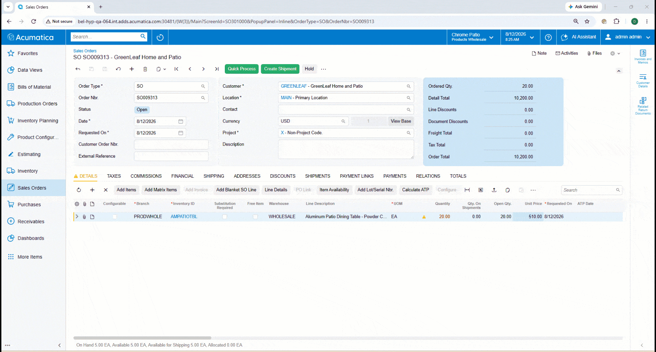Viewport: 656px width, 352px height.
Task: Open Requested On calendar picker
Action: tap(181, 133)
